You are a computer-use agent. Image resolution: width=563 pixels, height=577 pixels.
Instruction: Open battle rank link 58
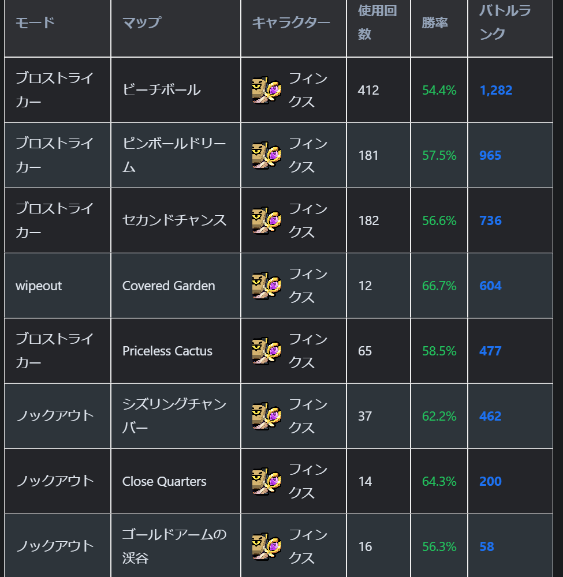tap(486, 546)
